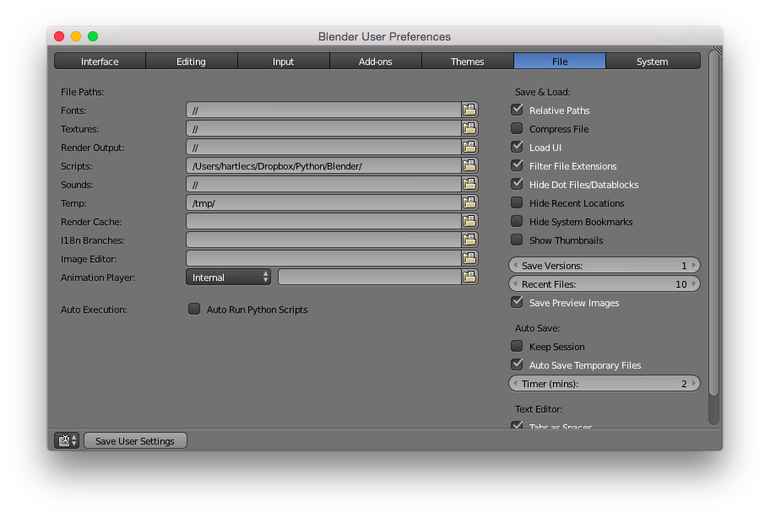Enable Hide System Bookmarks
This screenshot has height=518, width=770.
pos(517,221)
